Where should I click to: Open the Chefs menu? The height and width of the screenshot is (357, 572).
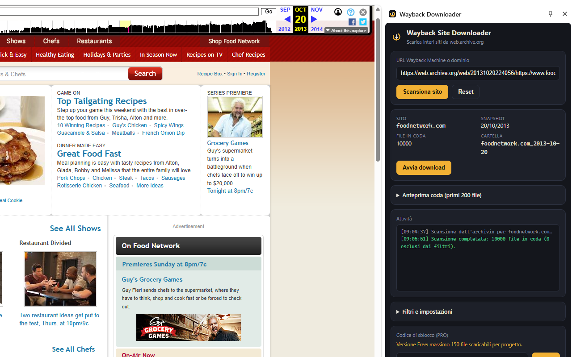click(x=51, y=41)
